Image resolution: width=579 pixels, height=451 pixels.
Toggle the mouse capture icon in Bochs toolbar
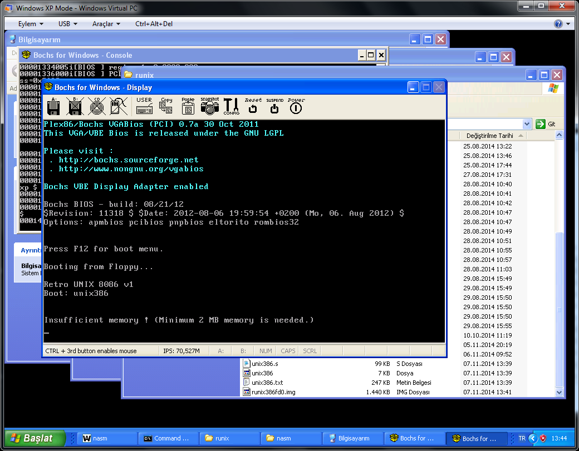coord(119,106)
